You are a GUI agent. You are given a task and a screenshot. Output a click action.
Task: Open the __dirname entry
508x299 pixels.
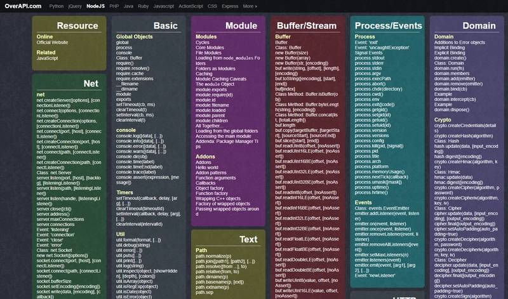point(127,89)
